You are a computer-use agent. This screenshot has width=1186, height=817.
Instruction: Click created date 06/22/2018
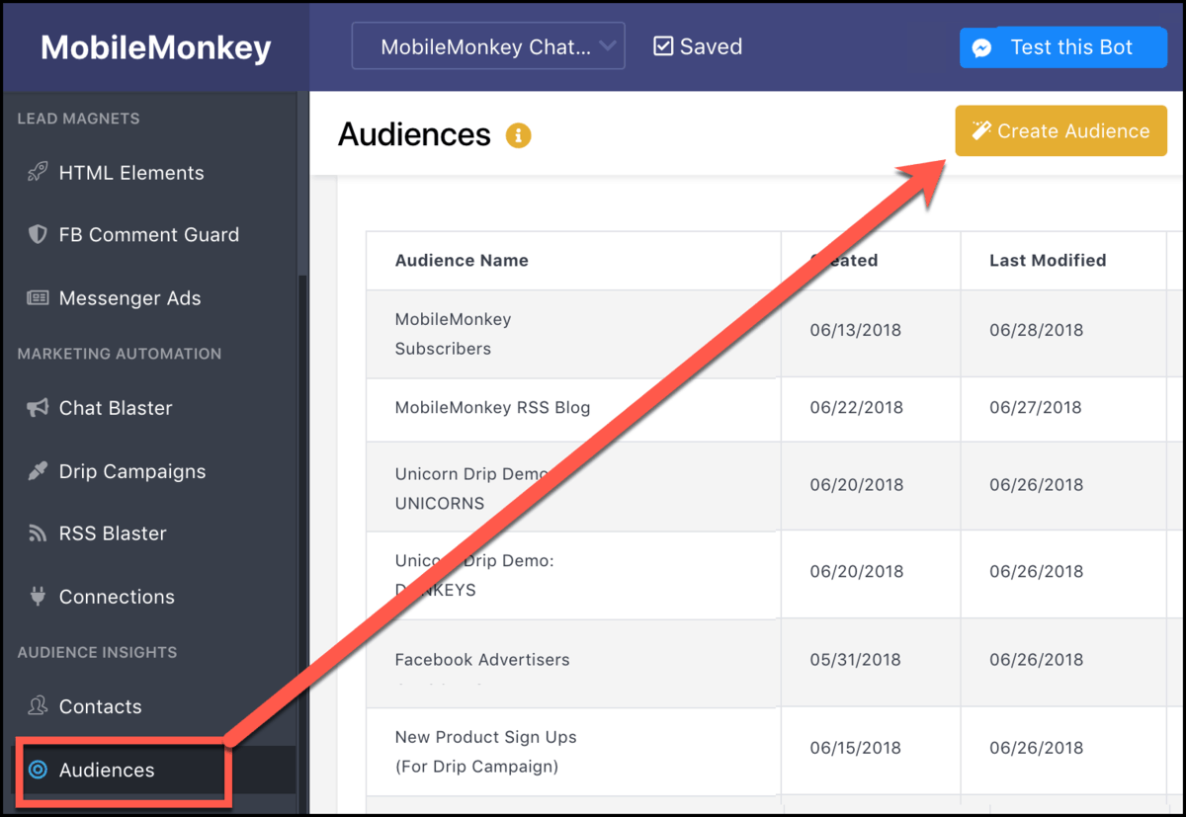click(x=856, y=407)
